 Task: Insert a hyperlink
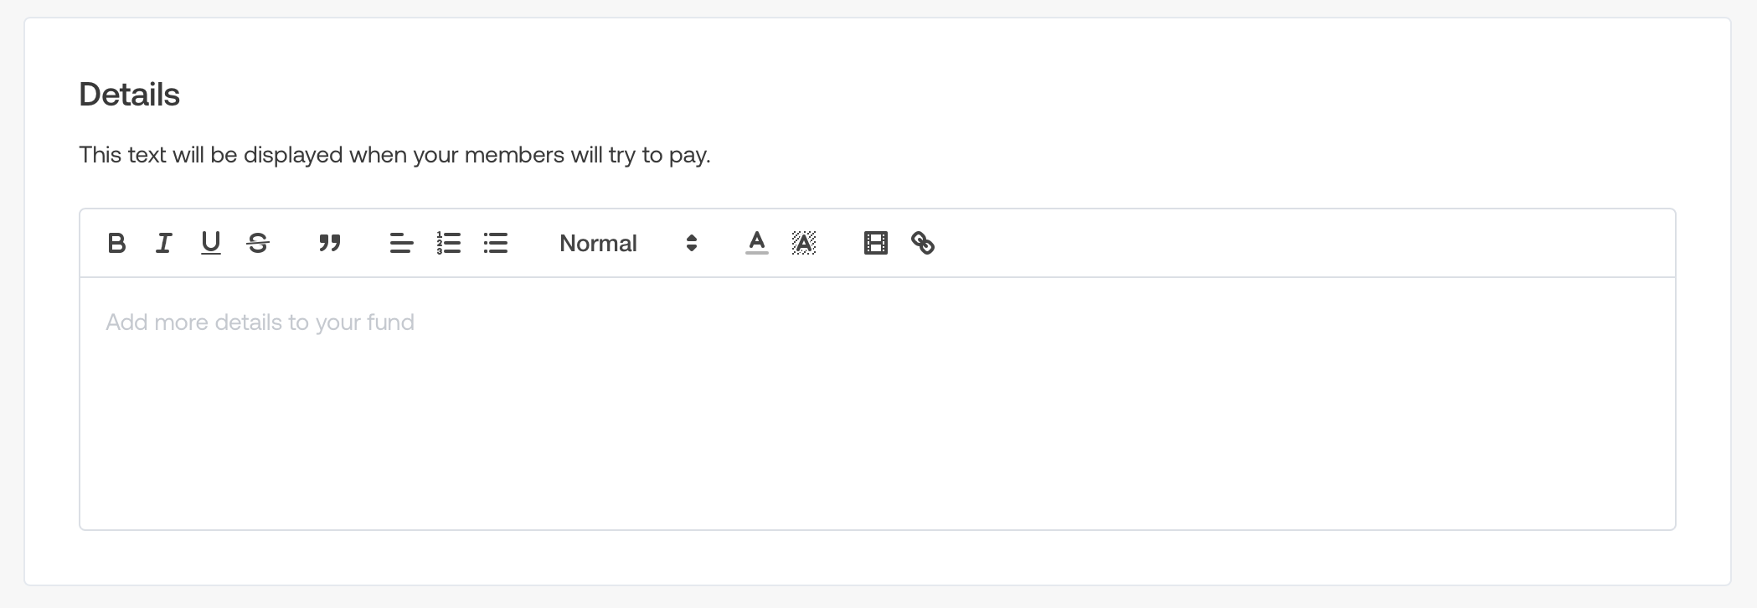(923, 244)
